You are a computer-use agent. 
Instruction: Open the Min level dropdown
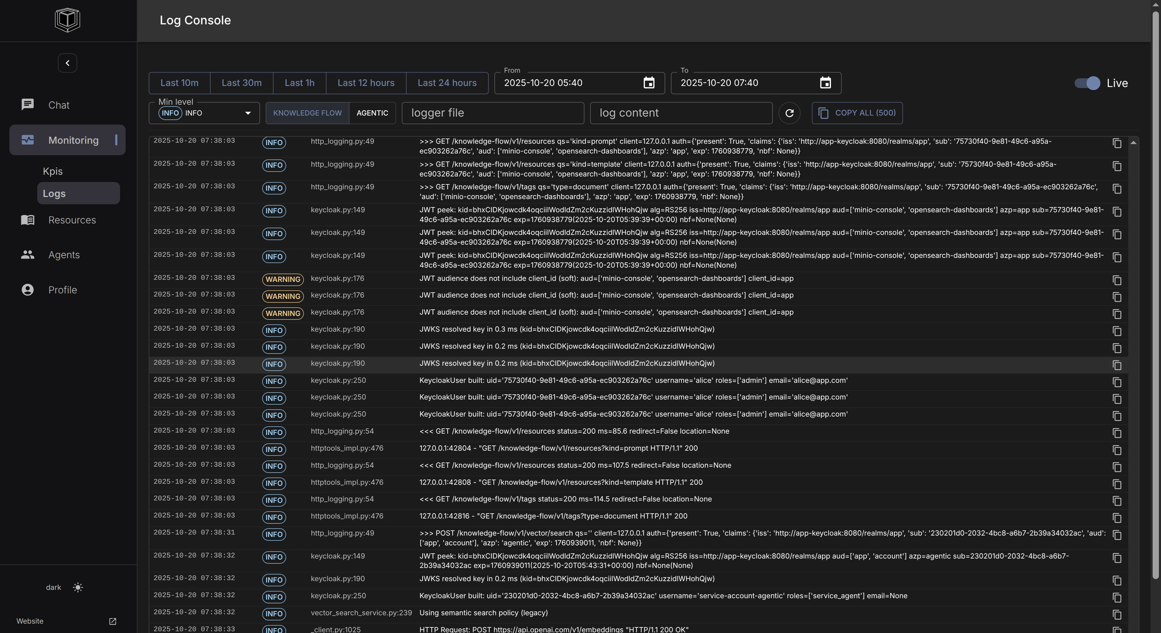pos(204,113)
